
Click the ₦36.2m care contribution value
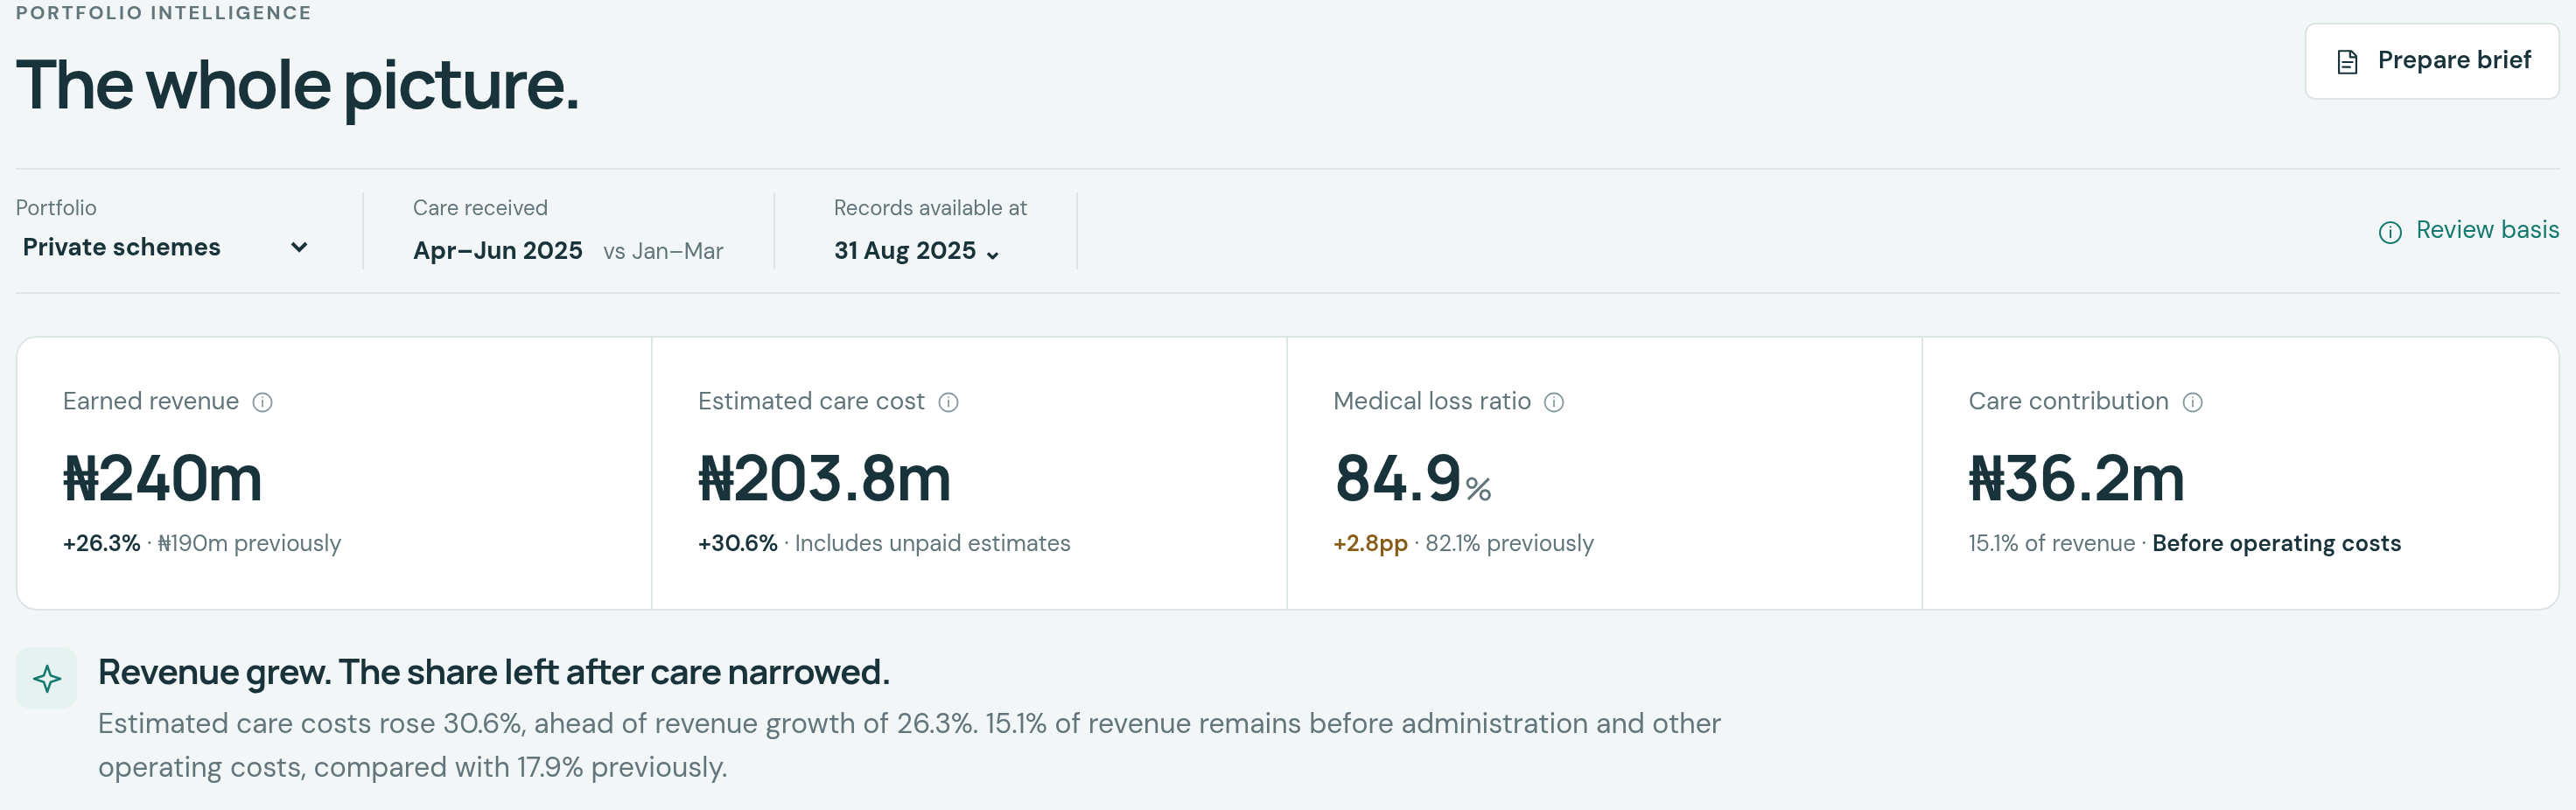click(x=2076, y=478)
